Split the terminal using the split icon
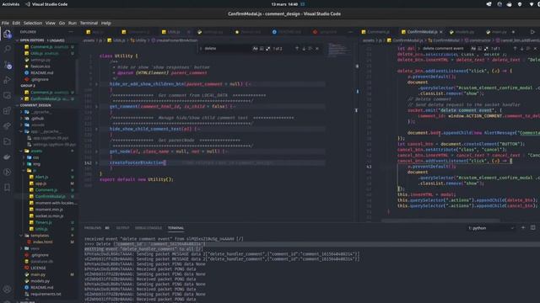The height and width of the screenshot is (303, 540). click(x=532, y=228)
